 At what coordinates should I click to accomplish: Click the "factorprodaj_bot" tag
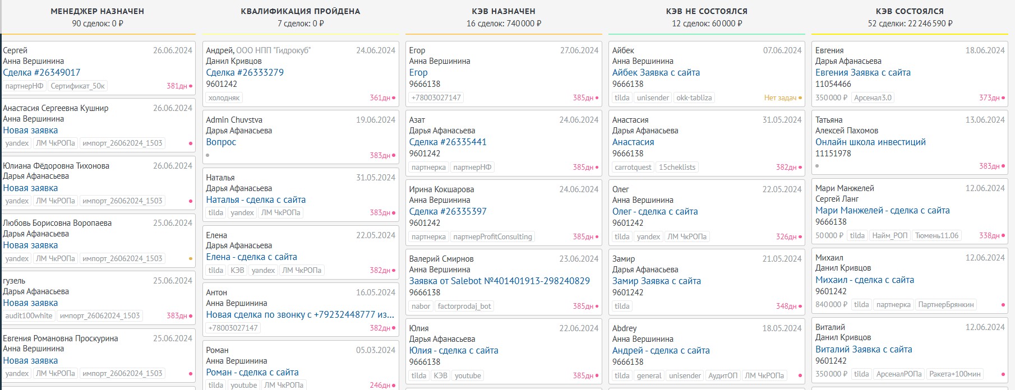(464, 306)
